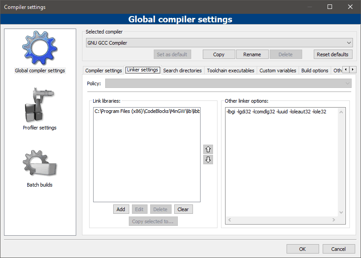
Task: Move selected library up with arrow
Action: tap(208, 149)
